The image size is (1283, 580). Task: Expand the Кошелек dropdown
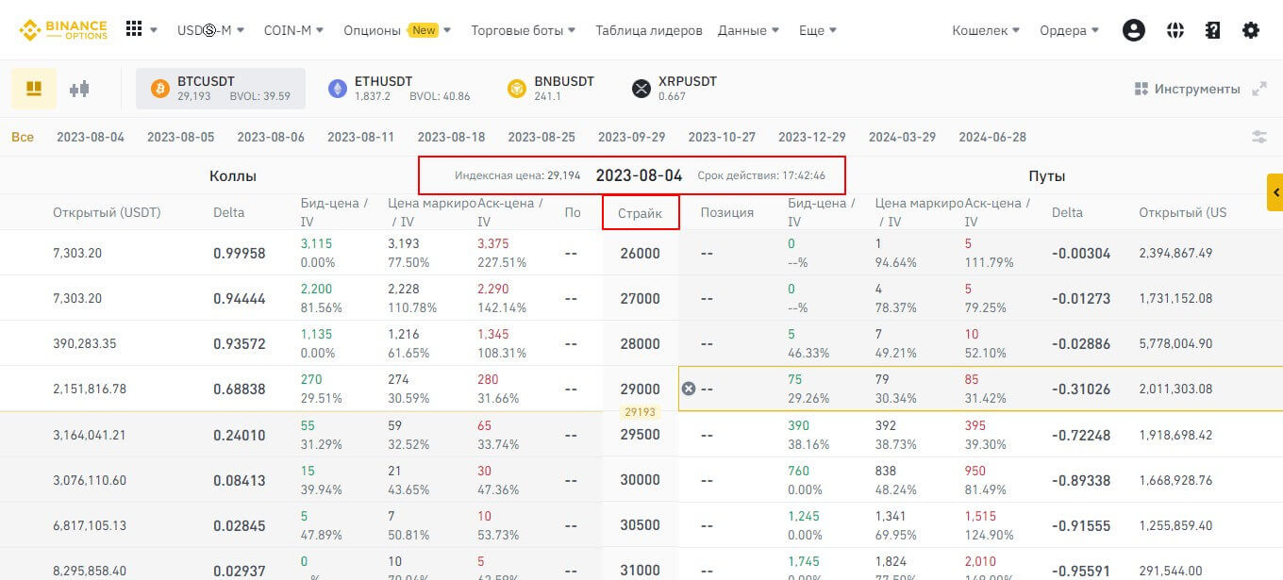click(986, 30)
